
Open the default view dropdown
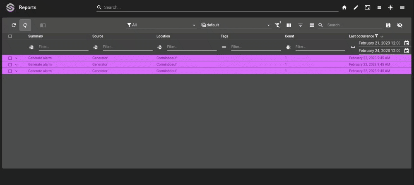(236, 25)
